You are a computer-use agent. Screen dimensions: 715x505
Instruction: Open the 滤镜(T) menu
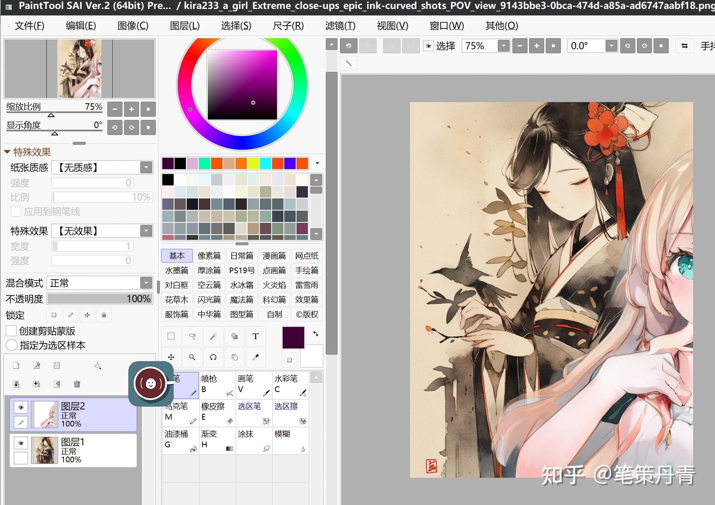[340, 26]
